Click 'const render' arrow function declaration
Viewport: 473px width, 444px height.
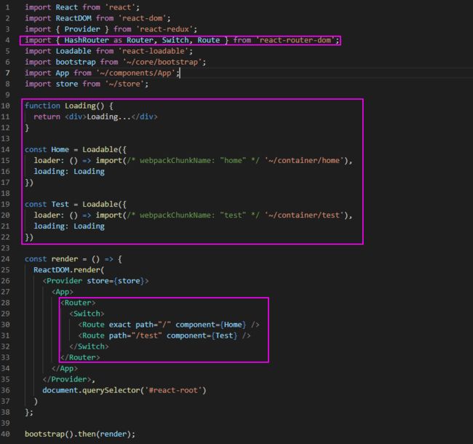pos(73,259)
